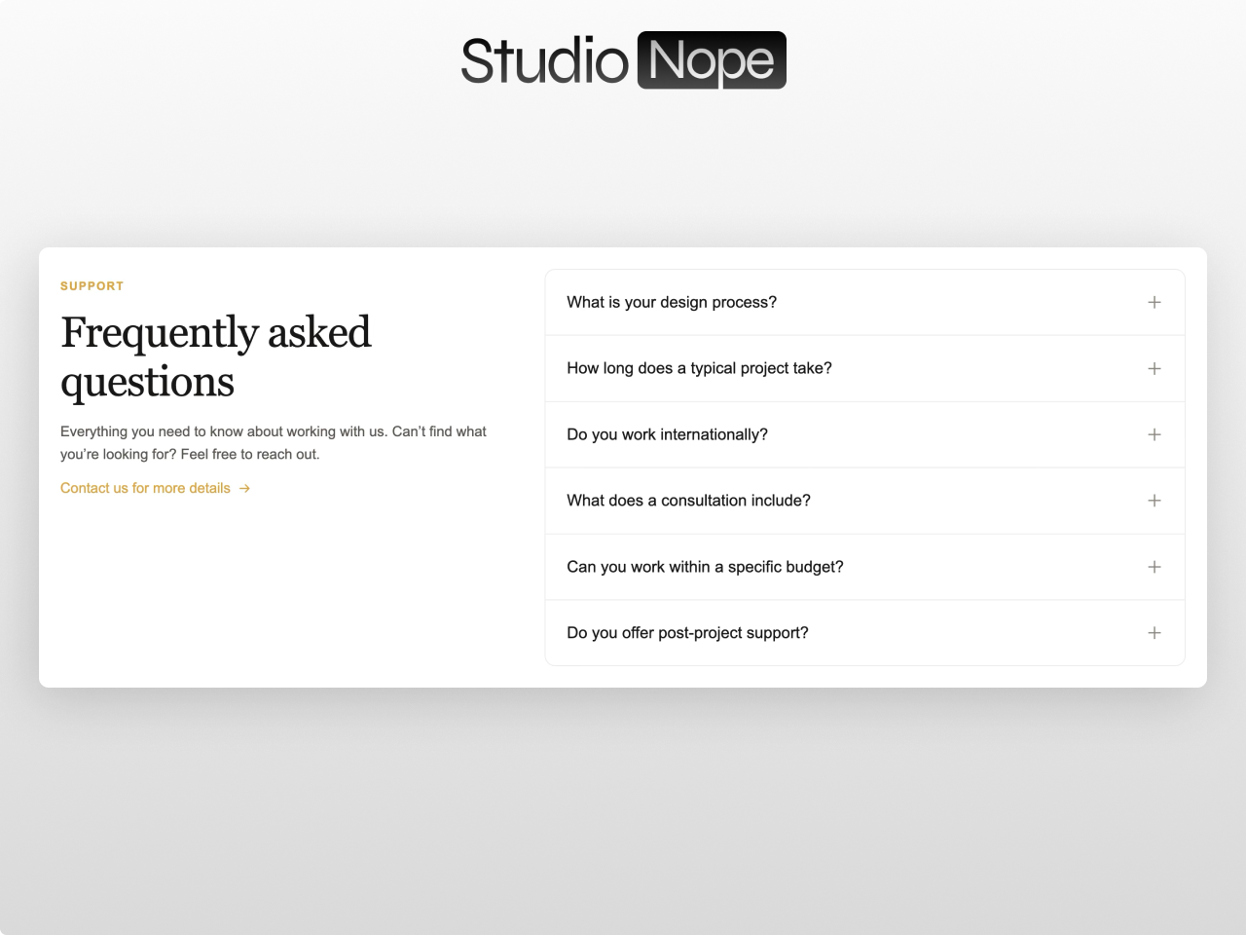
Task: Click the 'Nope' part of the logo
Action: pyautogui.click(x=711, y=59)
